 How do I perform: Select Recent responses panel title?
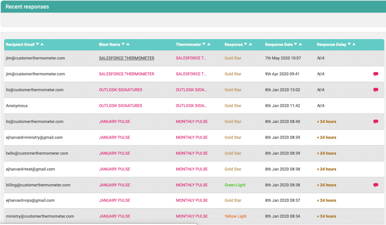point(27,7)
